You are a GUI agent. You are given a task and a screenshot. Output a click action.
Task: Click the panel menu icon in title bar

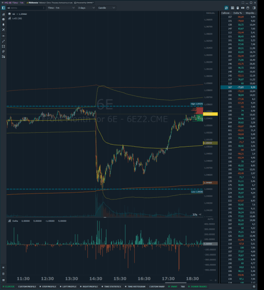(x=2, y=3)
